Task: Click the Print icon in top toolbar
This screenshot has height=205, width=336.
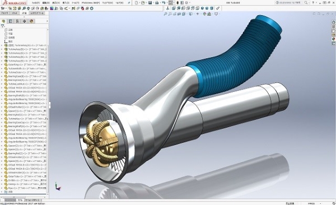Action: click(x=157, y=3)
